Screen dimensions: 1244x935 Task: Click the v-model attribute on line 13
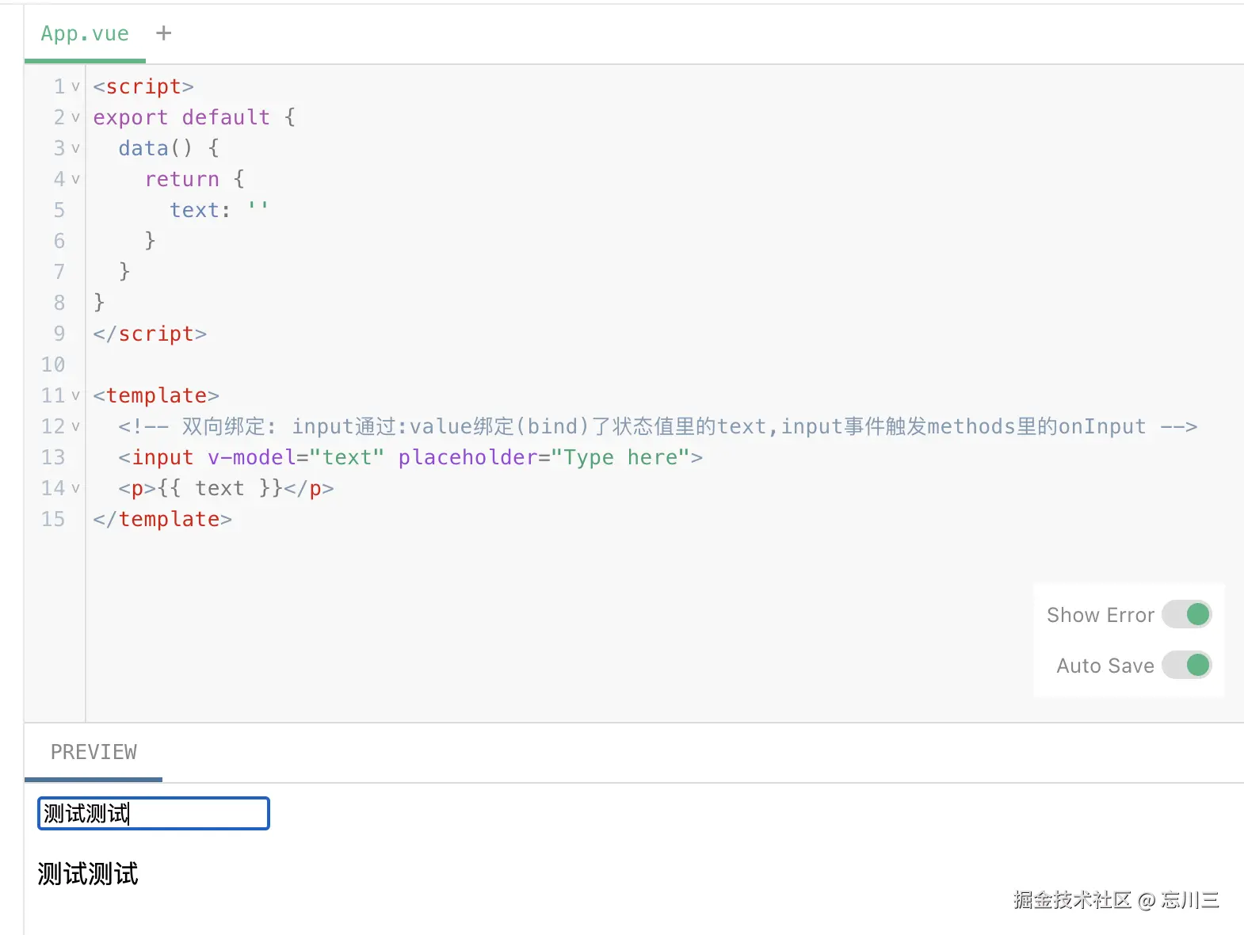coord(251,458)
